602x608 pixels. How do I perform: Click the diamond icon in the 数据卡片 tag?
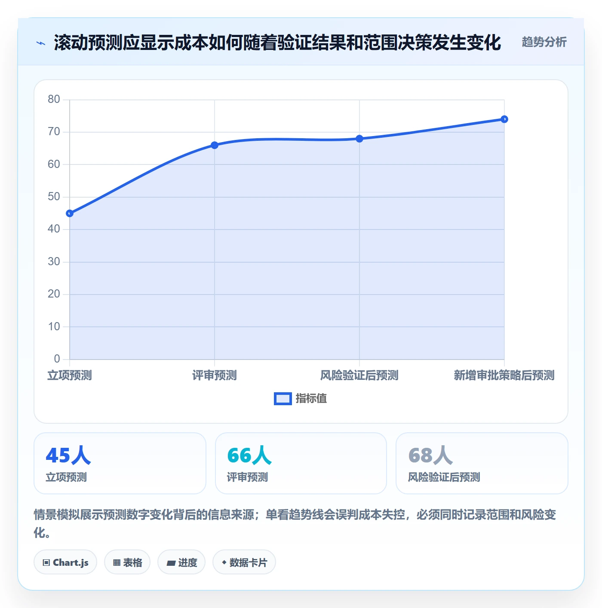click(224, 562)
